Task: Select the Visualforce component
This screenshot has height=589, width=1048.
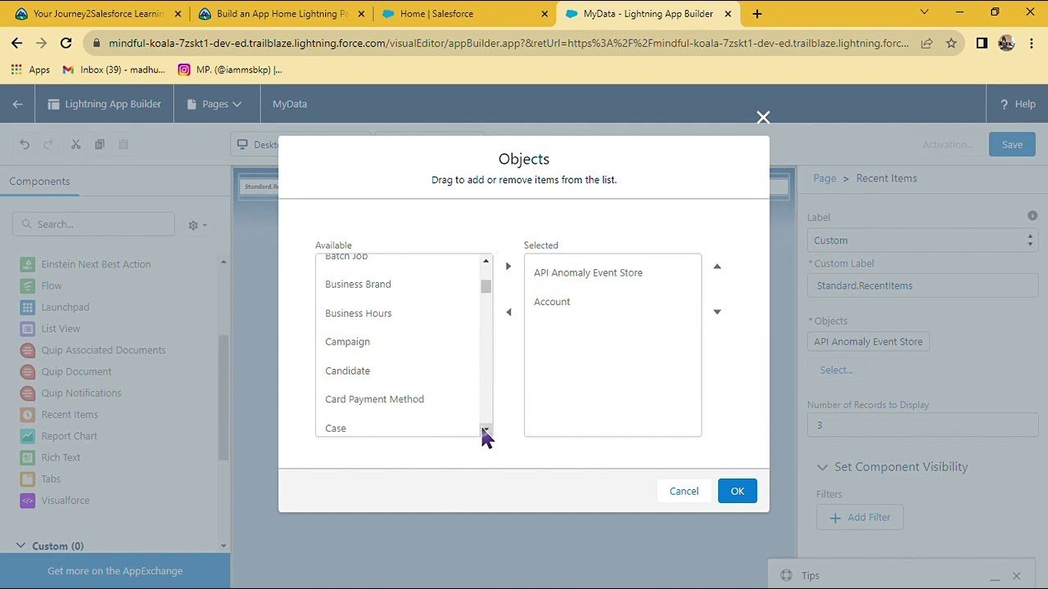Action: (x=55, y=501)
